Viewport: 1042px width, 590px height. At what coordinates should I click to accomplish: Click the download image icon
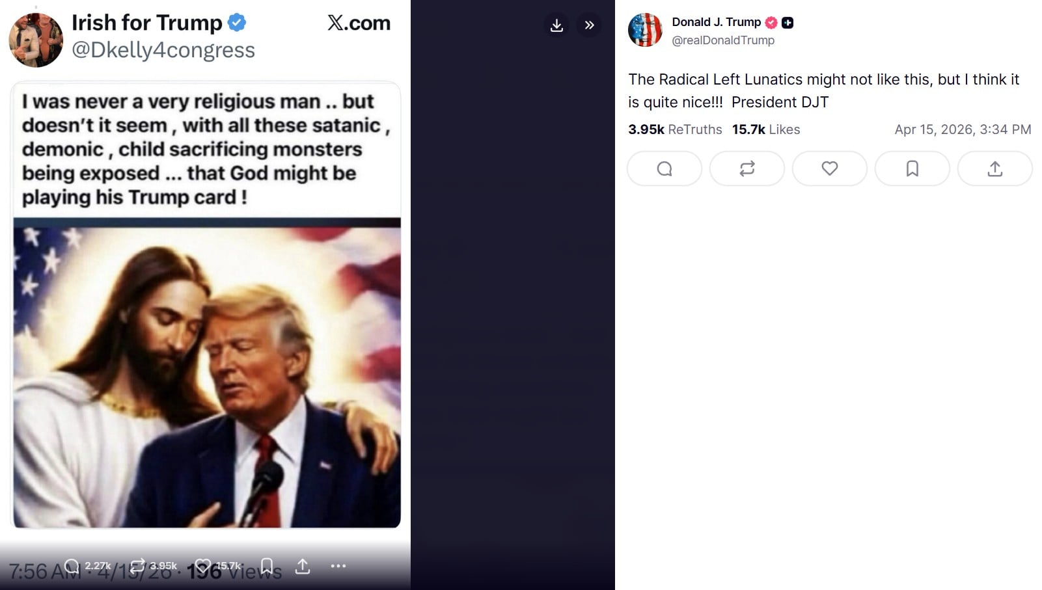click(556, 25)
